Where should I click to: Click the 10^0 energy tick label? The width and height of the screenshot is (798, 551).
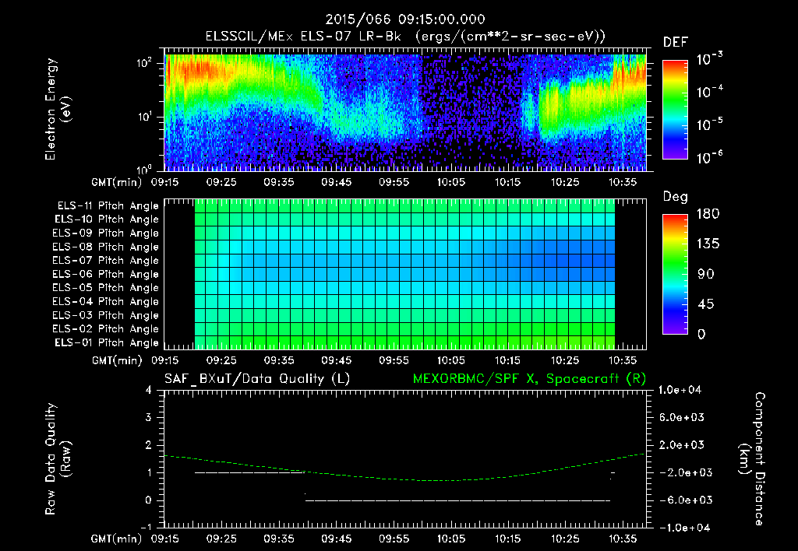coord(144,169)
